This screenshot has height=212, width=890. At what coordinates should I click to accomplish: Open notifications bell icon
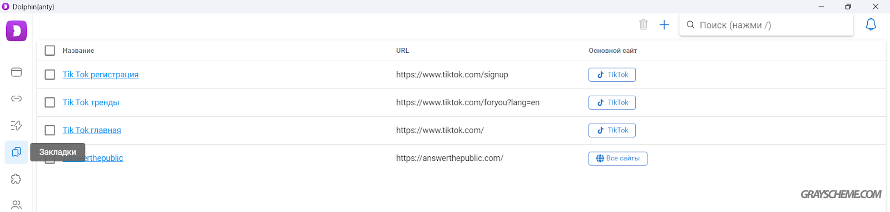(871, 24)
